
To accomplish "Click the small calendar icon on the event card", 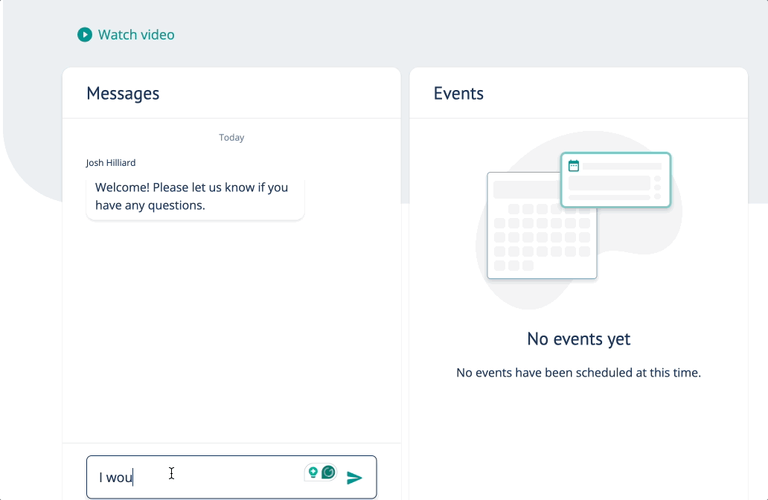I will point(575,166).
